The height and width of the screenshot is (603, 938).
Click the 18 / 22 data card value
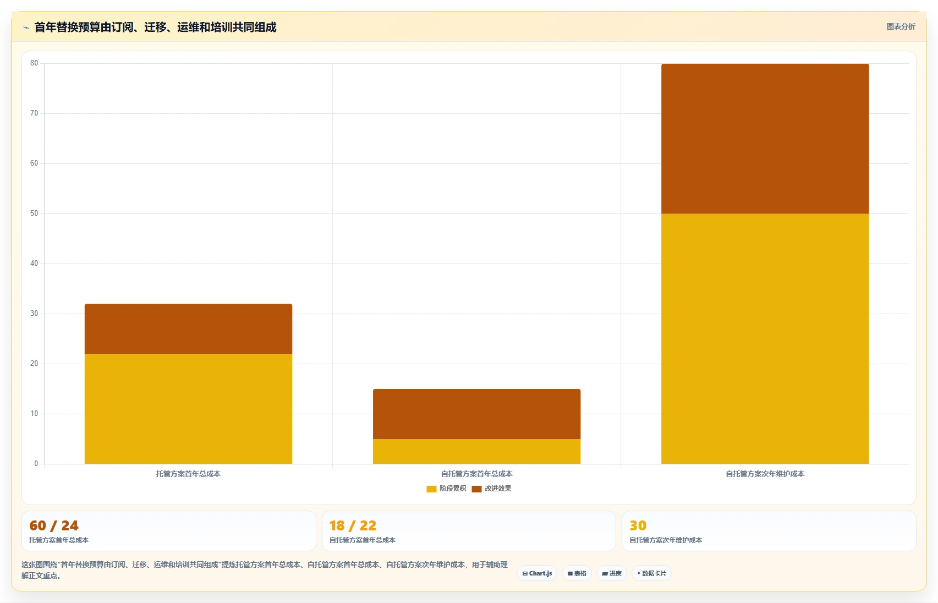tap(353, 526)
